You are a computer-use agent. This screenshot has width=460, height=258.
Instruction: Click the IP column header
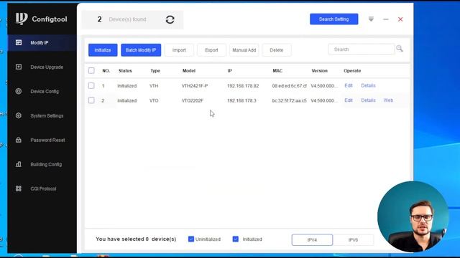[x=230, y=71]
